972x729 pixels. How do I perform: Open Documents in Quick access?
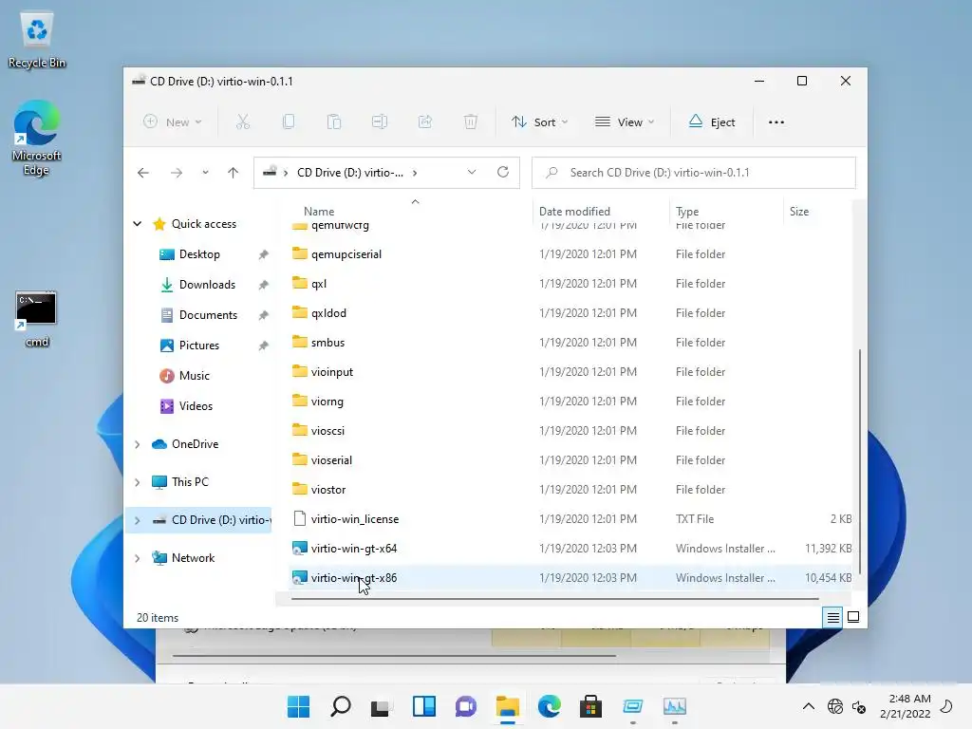click(208, 315)
